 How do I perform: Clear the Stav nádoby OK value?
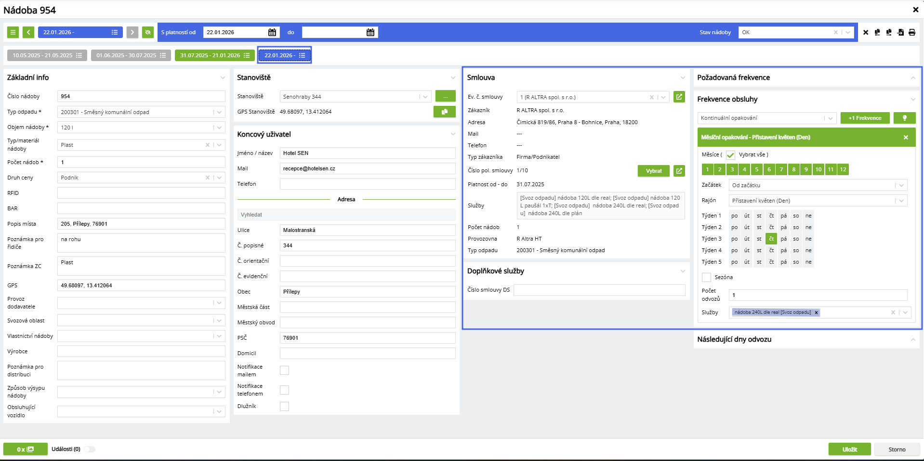point(836,32)
